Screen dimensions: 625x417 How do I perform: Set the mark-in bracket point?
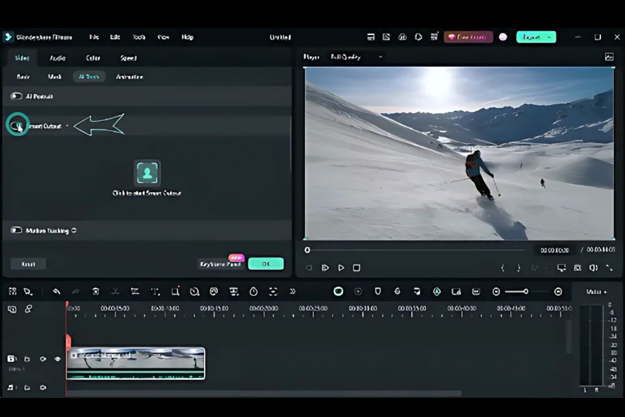(x=503, y=268)
